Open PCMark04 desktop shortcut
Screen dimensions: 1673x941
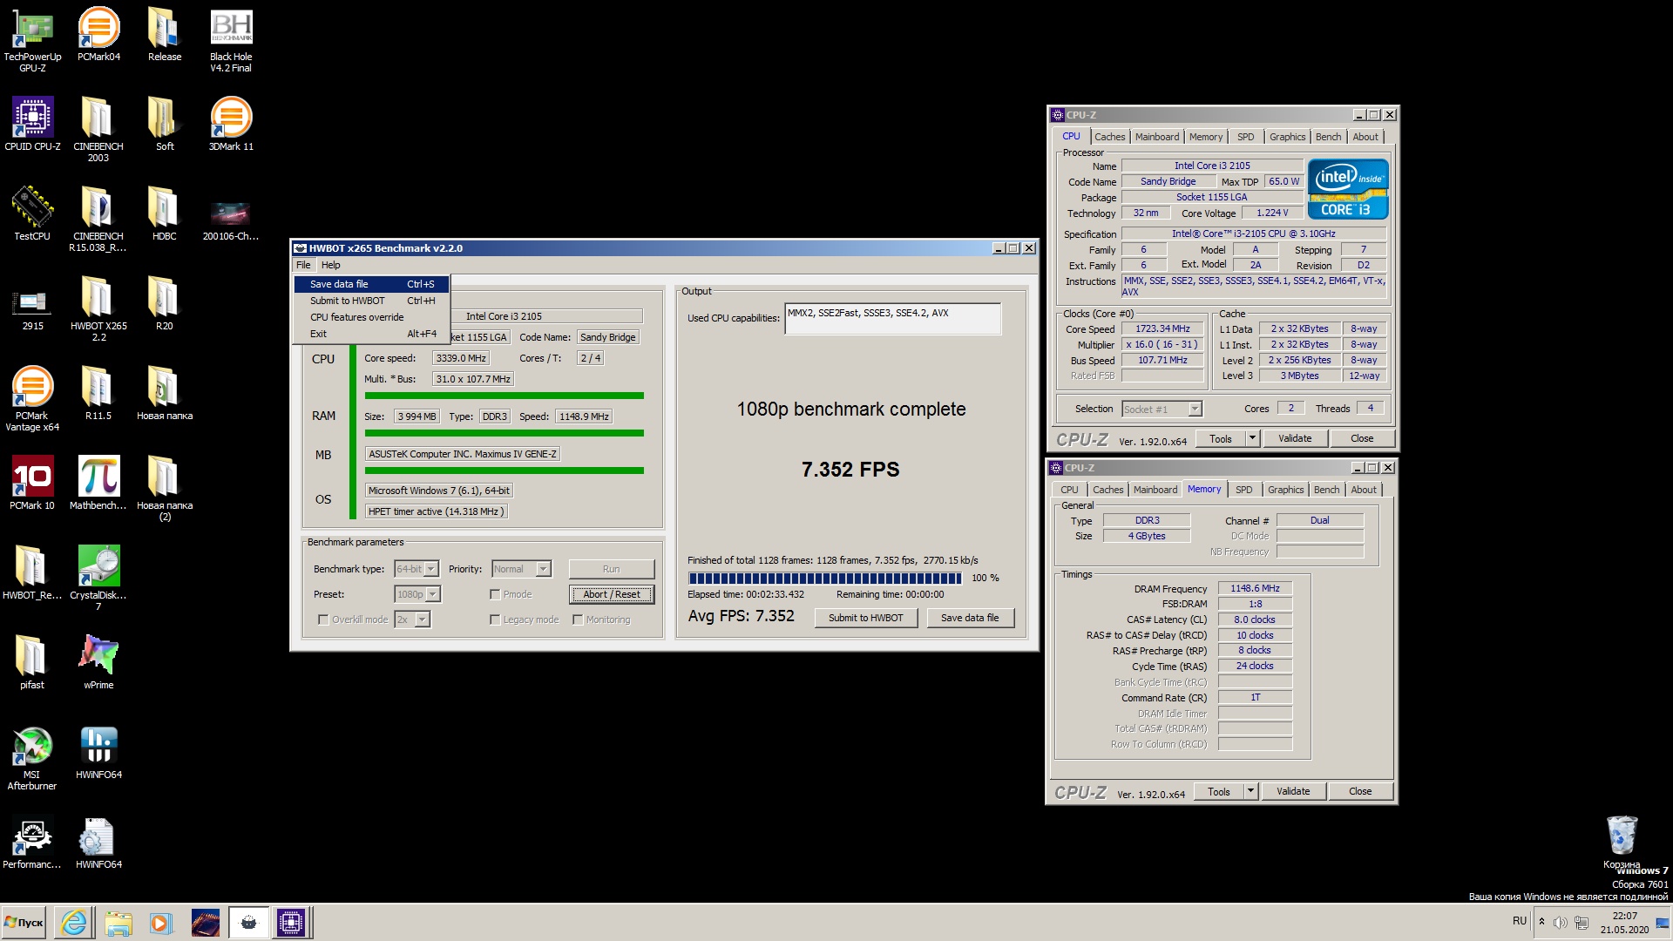tap(98, 35)
